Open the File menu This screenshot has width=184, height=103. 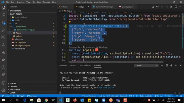7,2
